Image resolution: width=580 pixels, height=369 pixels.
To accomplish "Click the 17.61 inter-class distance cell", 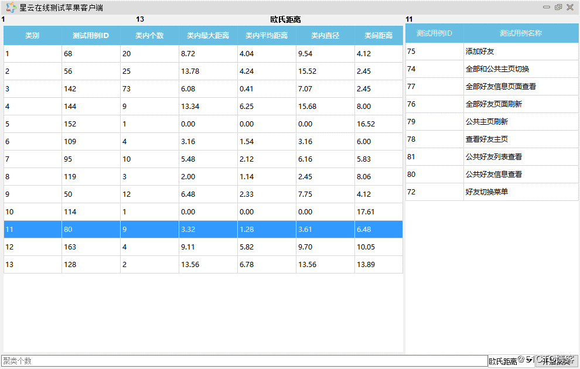I will click(378, 212).
